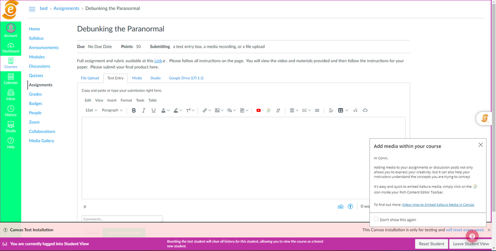
Task: Open the Kaltura how-to embed video link
Action: tap(438, 205)
